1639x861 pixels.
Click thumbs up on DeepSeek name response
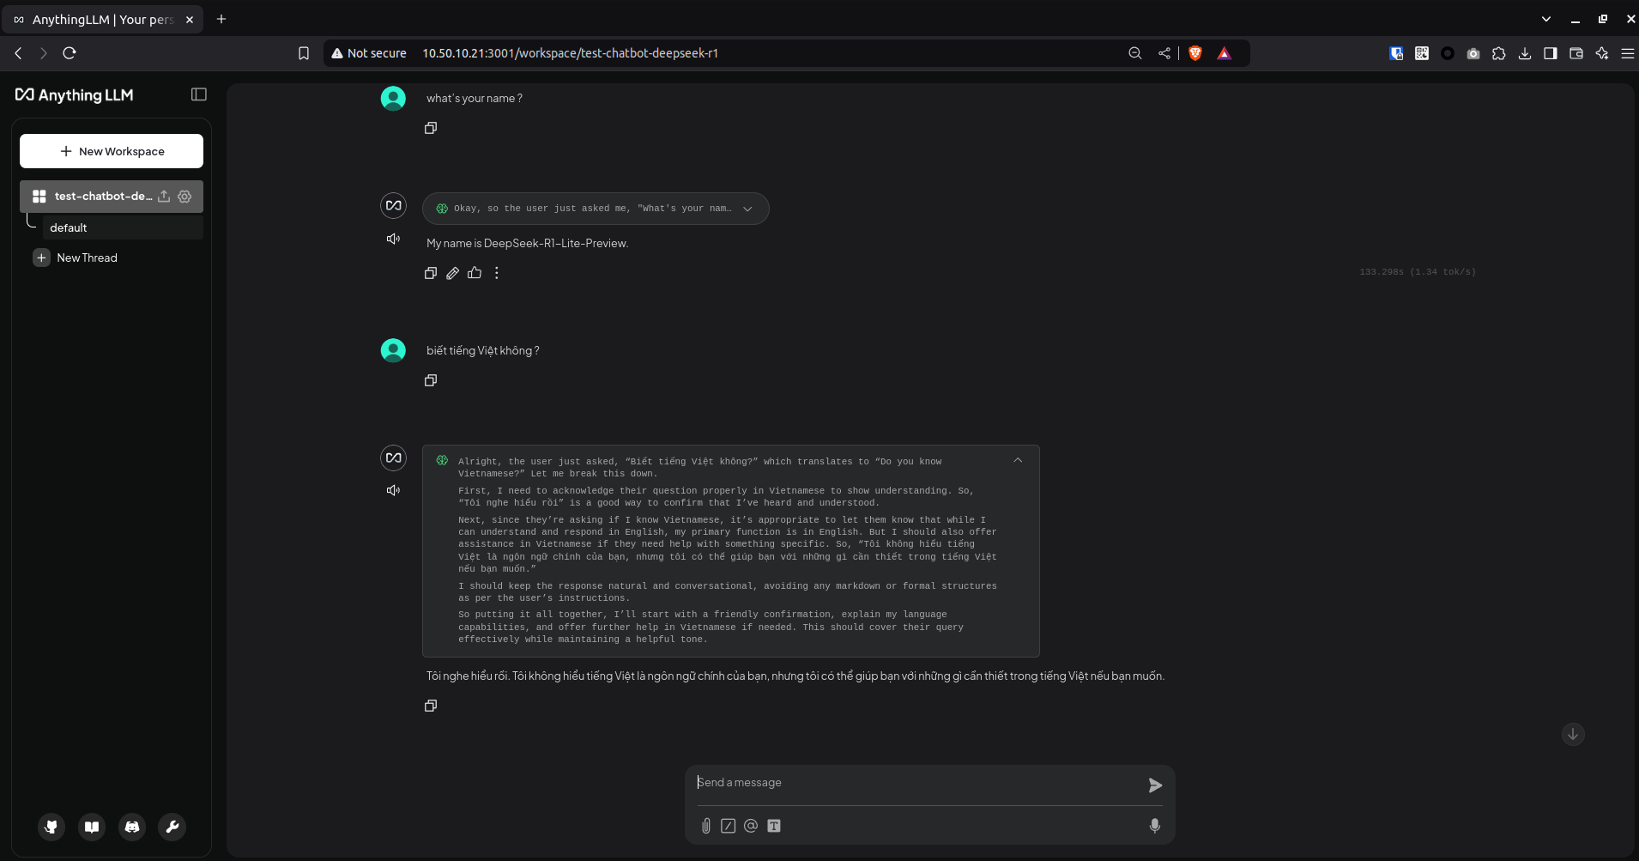tap(475, 273)
